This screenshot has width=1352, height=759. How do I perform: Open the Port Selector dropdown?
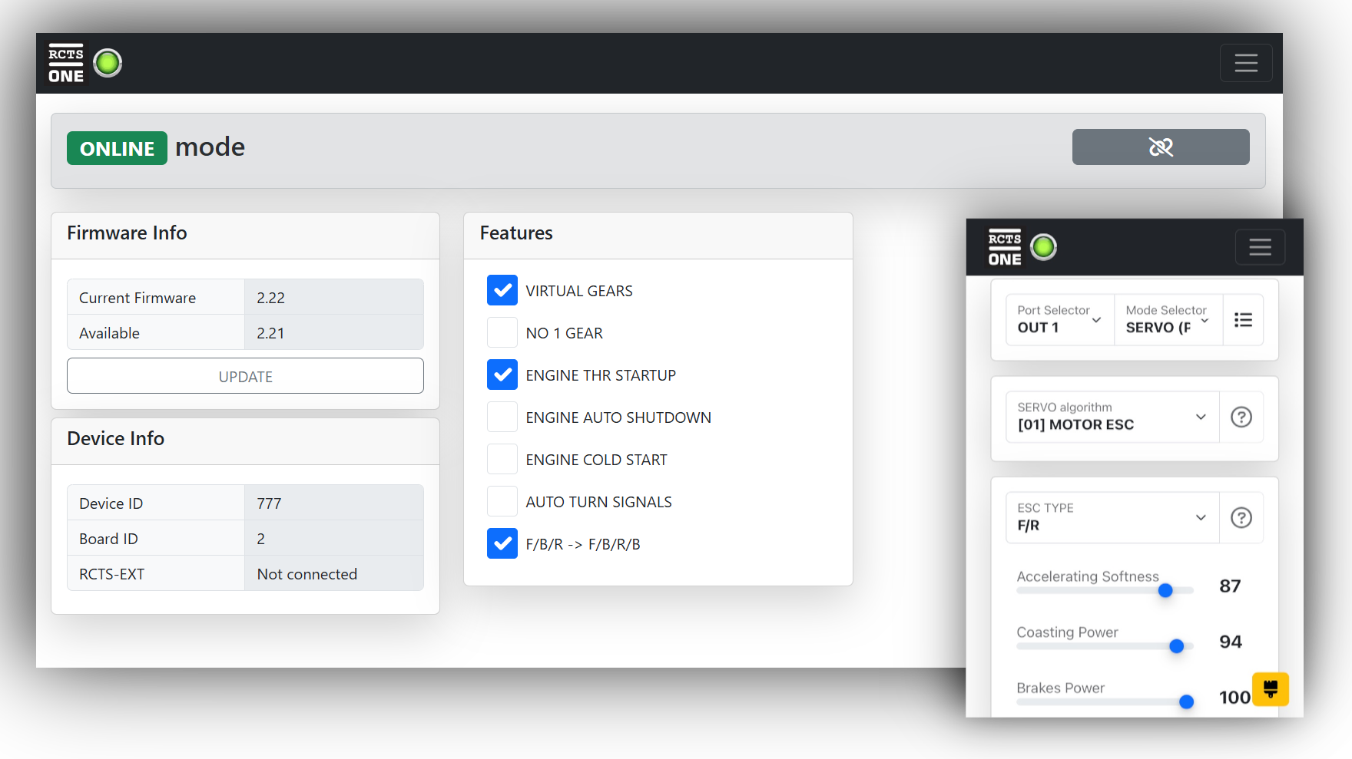click(1060, 320)
